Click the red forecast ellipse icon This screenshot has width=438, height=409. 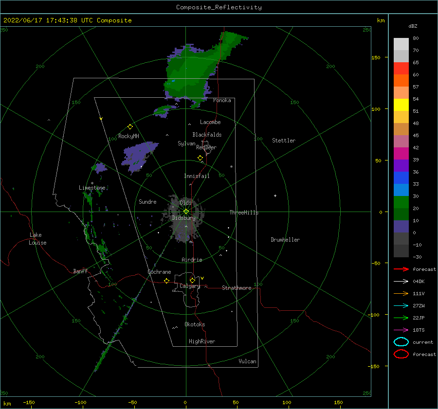pyautogui.click(x=401, y=354)
